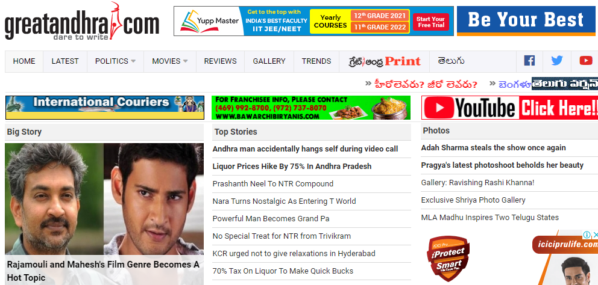Open the Gallery menu item

[x=269, y=61]
